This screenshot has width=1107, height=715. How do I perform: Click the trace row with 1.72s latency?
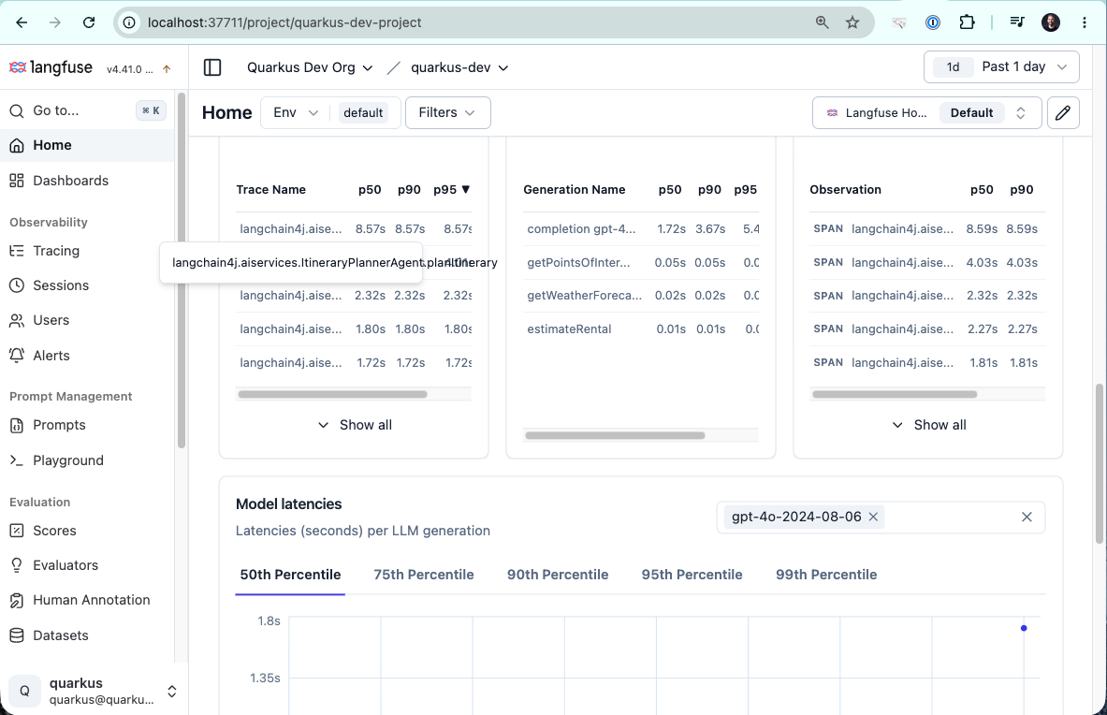pyautogui.click(x=354, y=363)
